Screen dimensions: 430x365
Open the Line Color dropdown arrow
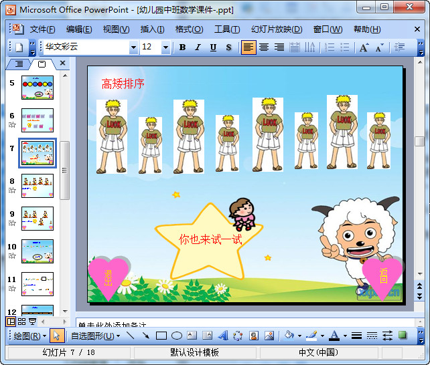tap(323, 336)
